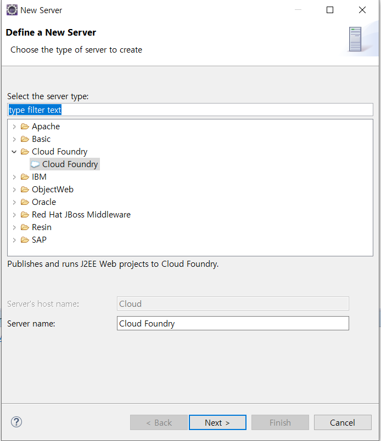
Task: Click the Resin folder icon
Action: [25, 227]
